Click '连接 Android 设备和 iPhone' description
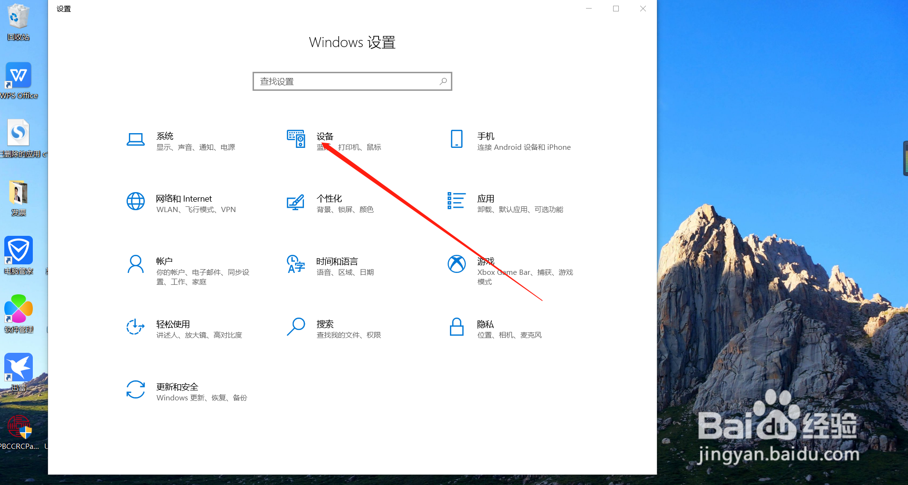The width and height of the screenshot is (908, 485). click(524, 147)
